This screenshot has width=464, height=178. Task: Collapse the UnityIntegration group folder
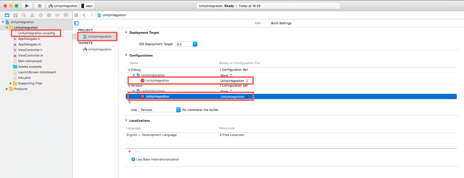(x=7, y=28)
